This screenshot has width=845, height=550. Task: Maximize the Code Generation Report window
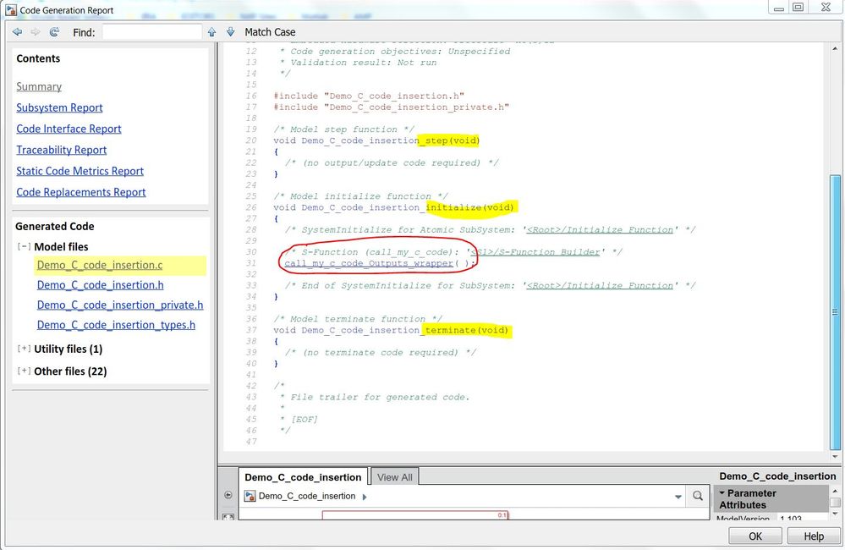pyautogui.click(x=798, y=8)
